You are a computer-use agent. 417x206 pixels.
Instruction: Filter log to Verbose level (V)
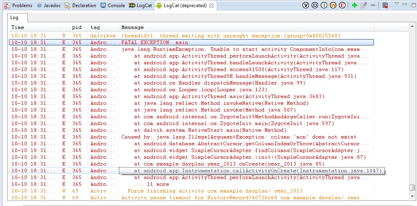(x=306, y=5)
